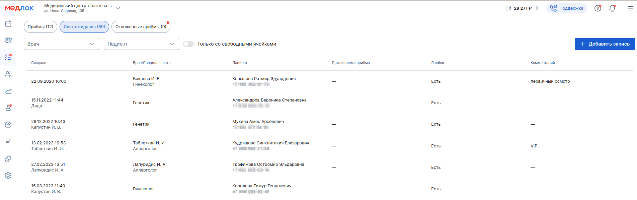Open the lotus icon in sidebar
Image resolution: width=637 pixels, height=200 pixels.
[8, 41]
